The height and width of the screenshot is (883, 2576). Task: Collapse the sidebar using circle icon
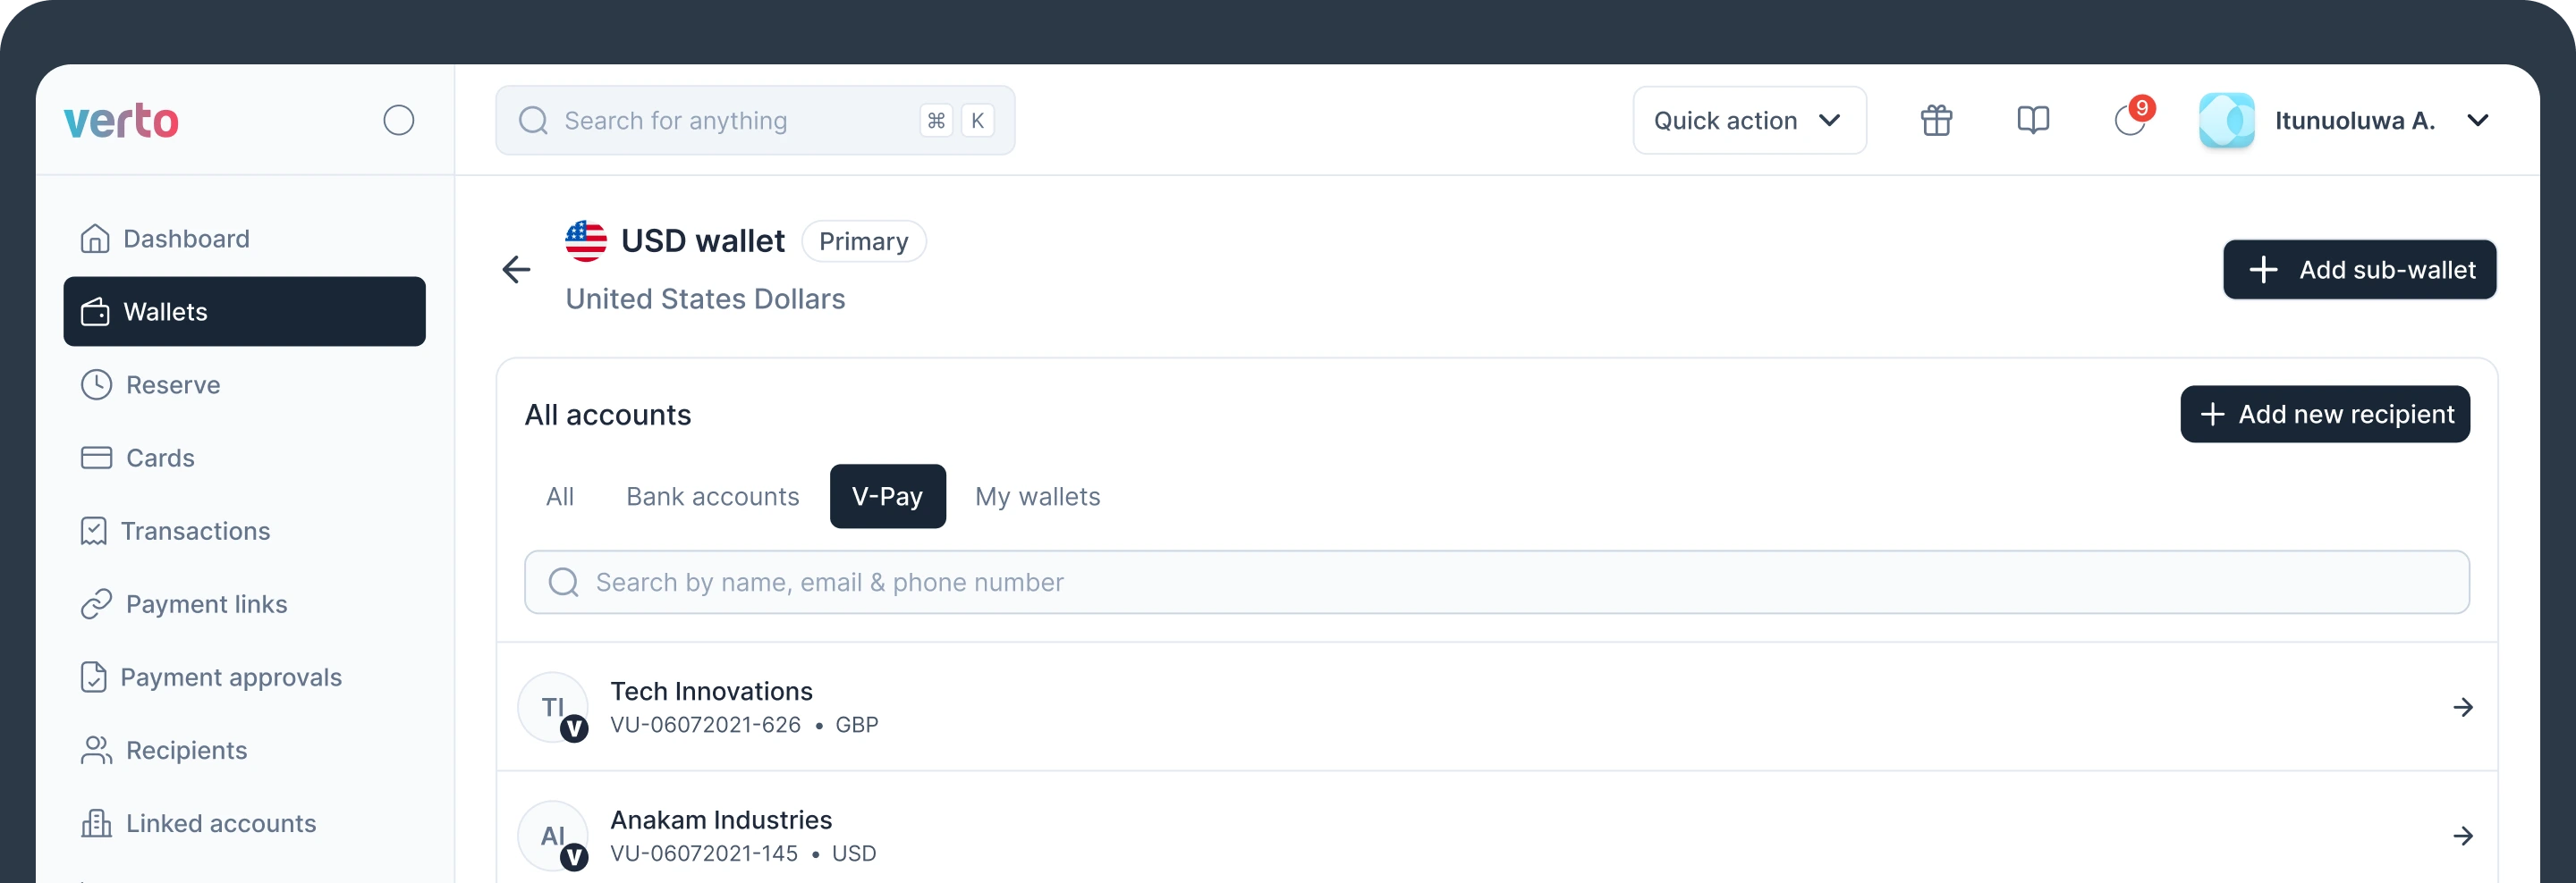click(x=399, y=120)
